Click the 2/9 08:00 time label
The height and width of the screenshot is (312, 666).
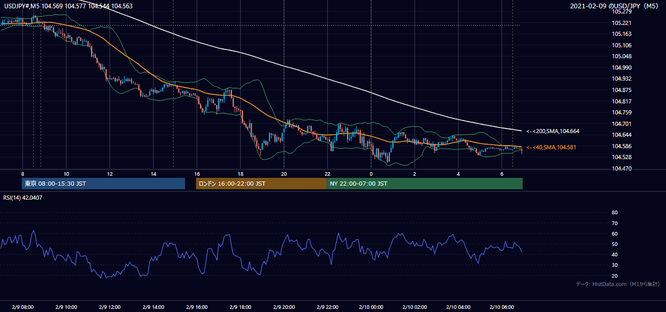[x=22, y=307]
